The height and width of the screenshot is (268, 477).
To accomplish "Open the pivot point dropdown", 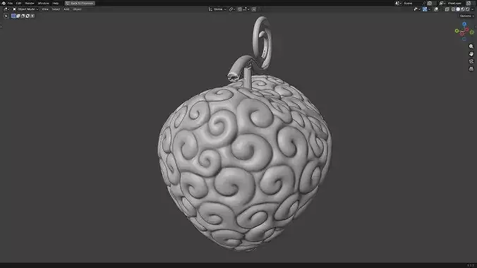I will coord(232,9).
